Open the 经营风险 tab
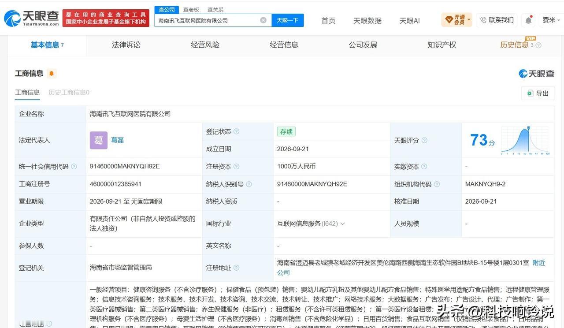The height and width of the screenshot is (328, 564). (x=205, y=45)
